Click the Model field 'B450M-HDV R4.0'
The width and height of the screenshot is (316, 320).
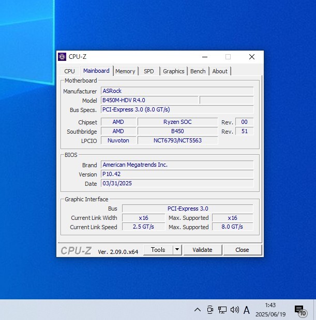click(149, 100)
